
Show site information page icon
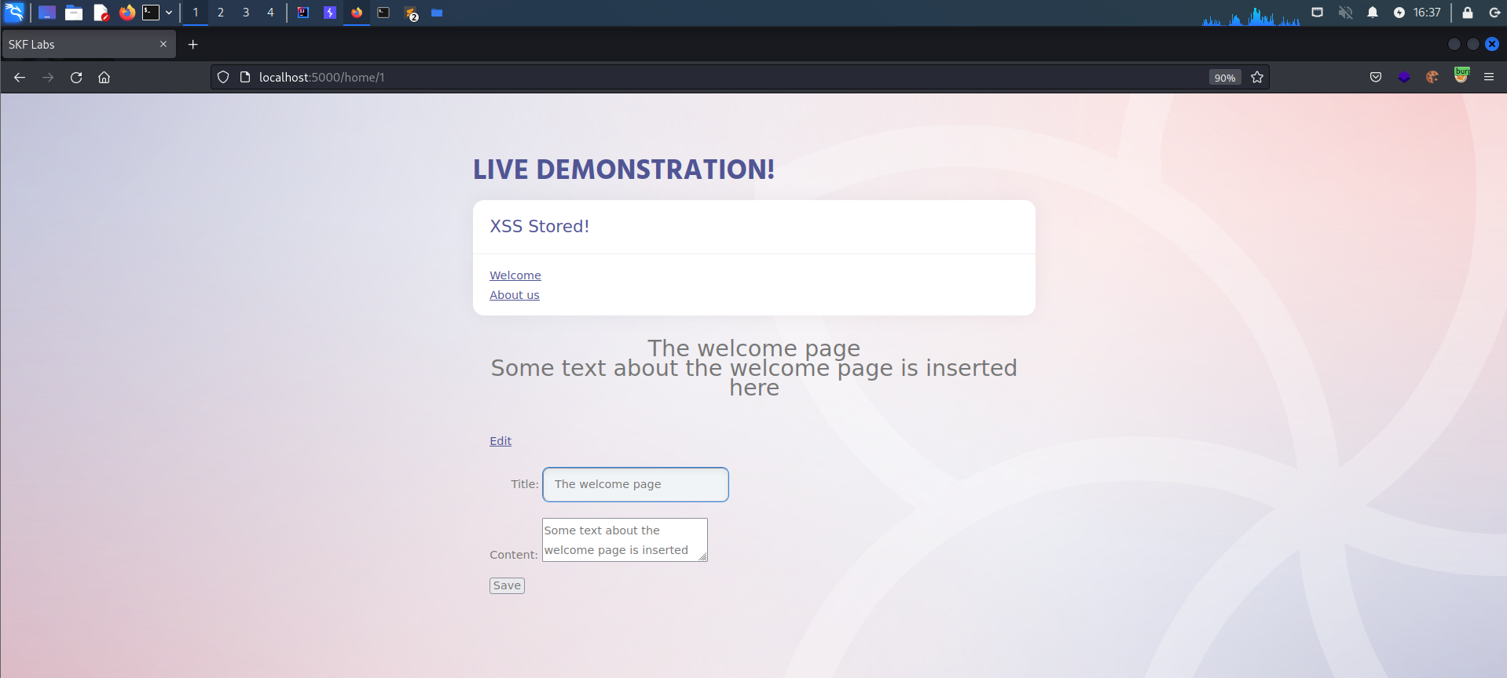point(245,77)
